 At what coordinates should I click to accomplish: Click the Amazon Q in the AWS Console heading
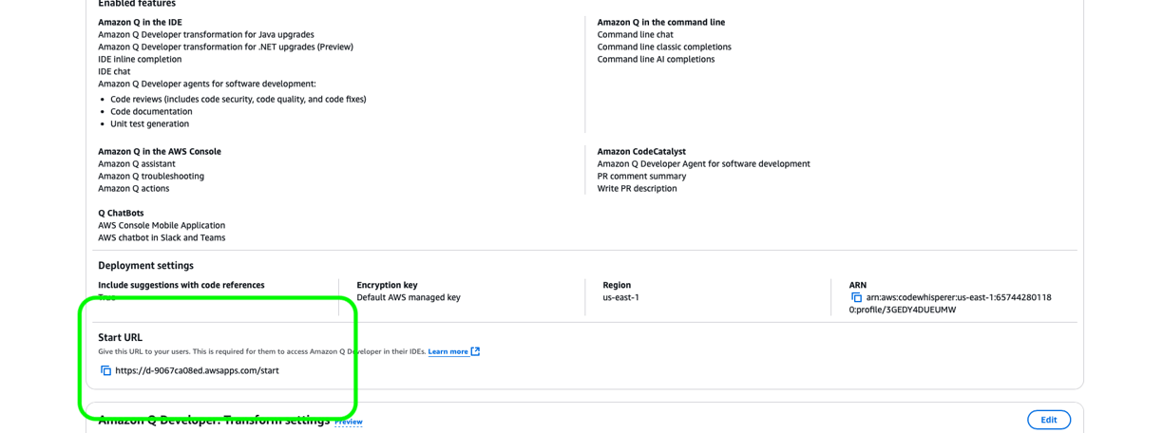point(160,151)
